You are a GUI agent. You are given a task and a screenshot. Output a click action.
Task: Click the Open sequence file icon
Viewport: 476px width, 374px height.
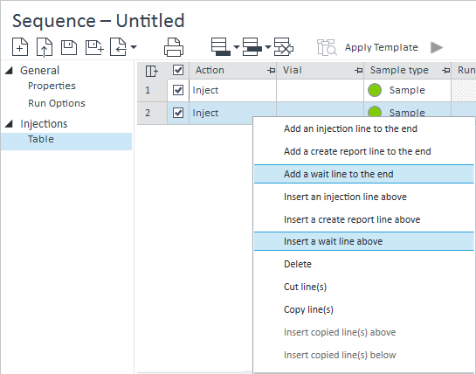(45, 47)
